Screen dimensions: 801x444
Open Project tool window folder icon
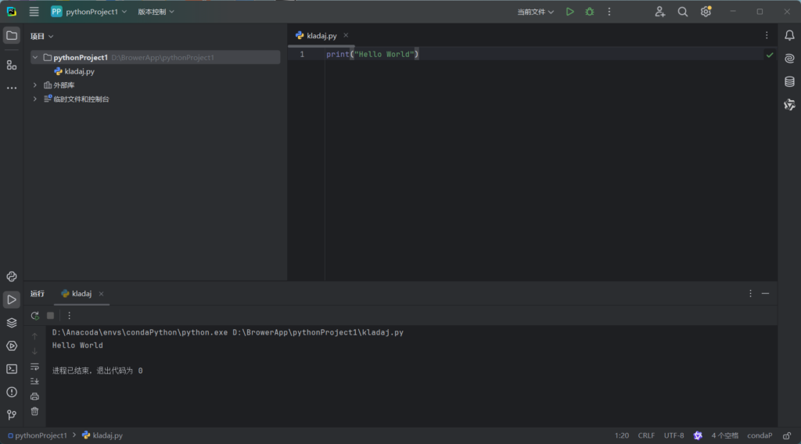click(x=11, y=36)
